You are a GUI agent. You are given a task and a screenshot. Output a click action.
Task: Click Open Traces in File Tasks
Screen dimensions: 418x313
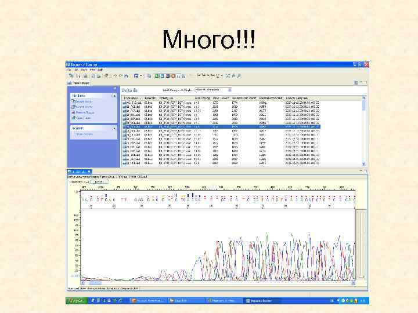click(81, 118)
